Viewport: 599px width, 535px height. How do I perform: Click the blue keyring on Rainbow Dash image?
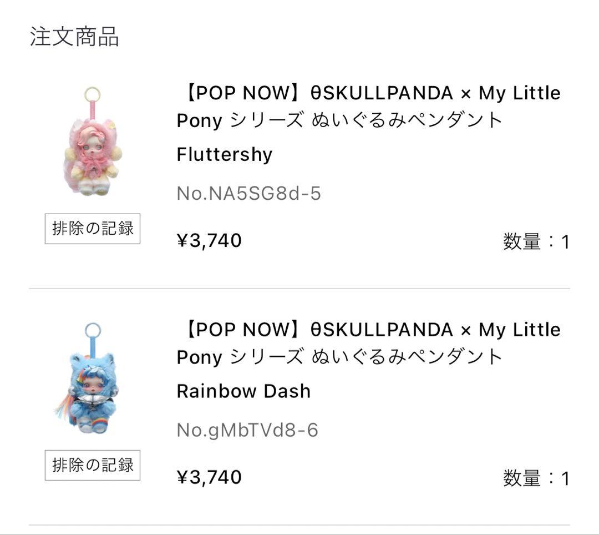tap(93, 331)
